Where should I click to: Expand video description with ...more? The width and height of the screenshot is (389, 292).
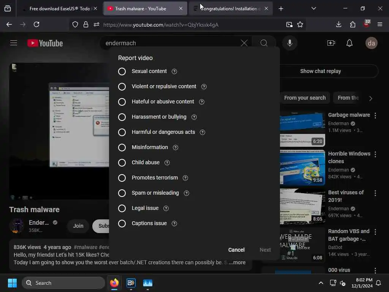[237, 262]
